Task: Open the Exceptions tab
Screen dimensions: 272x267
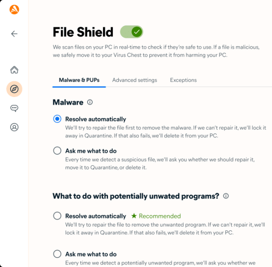Action: coord(183,80)
